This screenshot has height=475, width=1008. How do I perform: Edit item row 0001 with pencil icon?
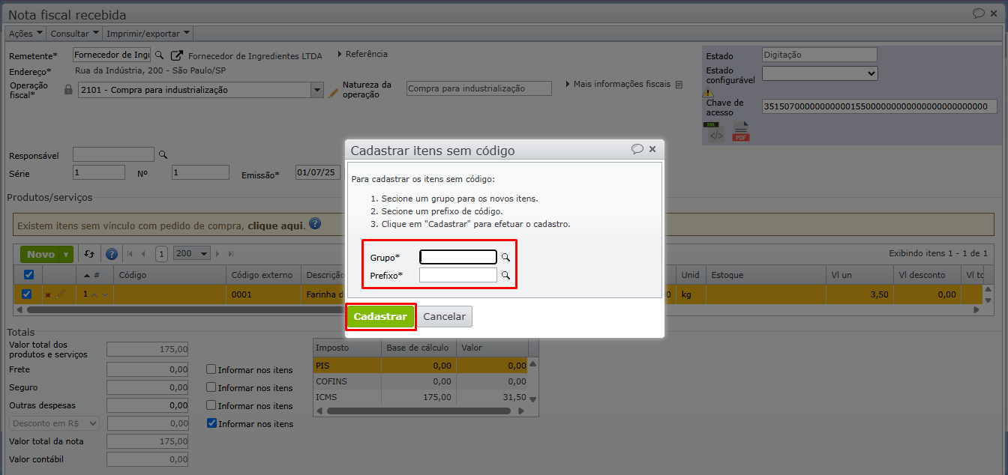point(61,294)
